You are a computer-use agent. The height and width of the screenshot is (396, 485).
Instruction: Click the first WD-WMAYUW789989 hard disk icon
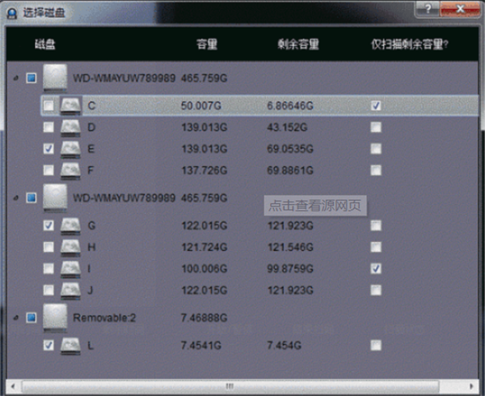pos(55,79)
